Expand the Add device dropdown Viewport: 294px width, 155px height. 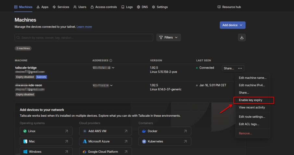pyautogui.click(x=233, y=25)
